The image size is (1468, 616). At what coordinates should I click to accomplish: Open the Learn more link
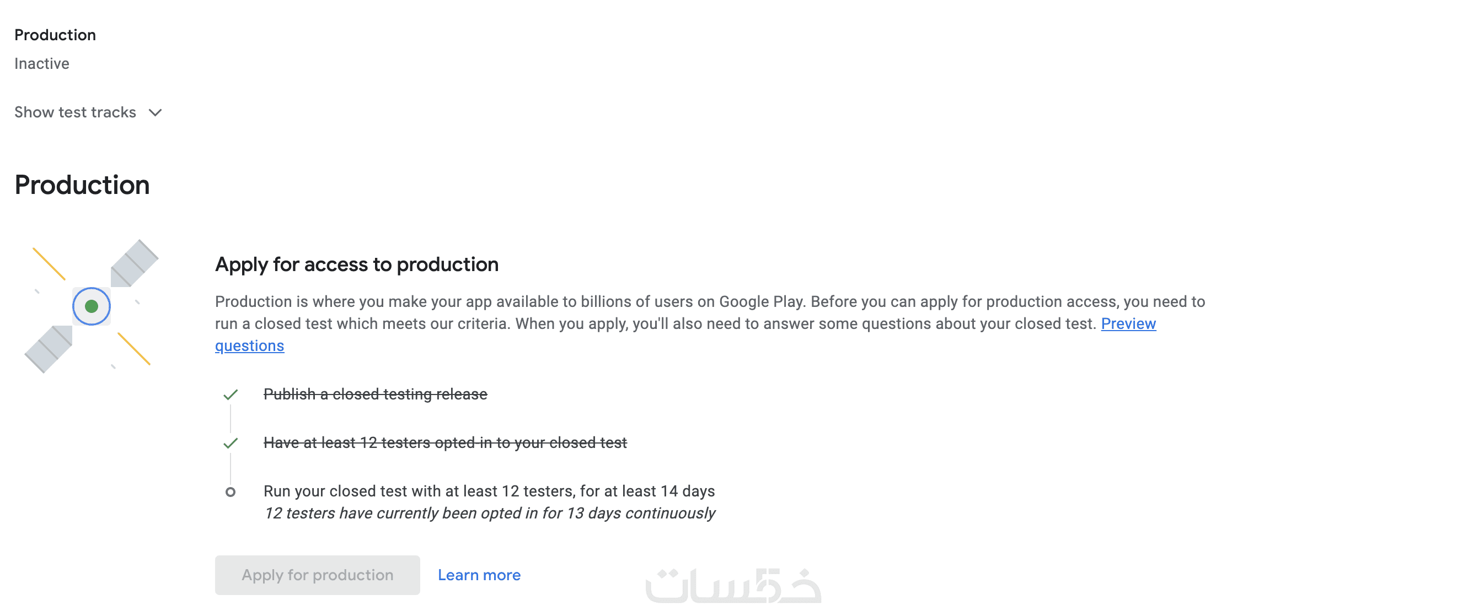tap(479, 575)
